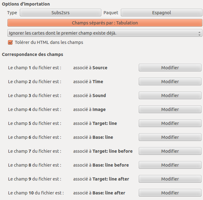The height and width of the screenshot is (200, 203).
Task: Toggle the 'Tolérer du HTML dans les champs' checkbox
Action: click(11, 42)
